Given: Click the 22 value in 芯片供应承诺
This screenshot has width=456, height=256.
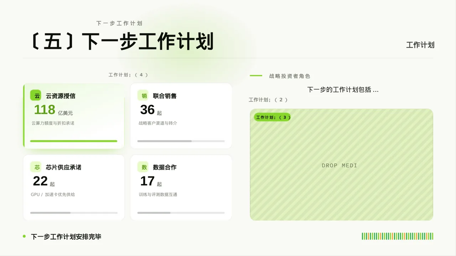Looking at the screenshot, I should tap(40, 181).
